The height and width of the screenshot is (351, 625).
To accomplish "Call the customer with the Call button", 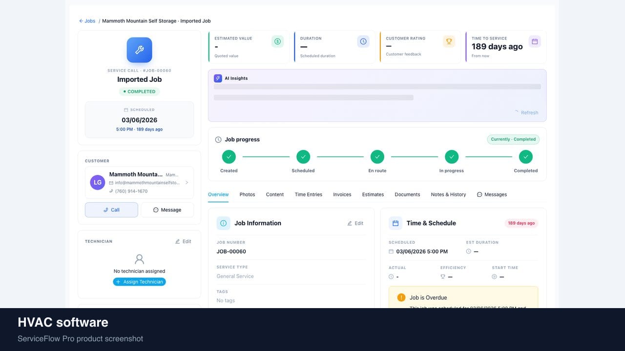I will [x=111, y=210].
